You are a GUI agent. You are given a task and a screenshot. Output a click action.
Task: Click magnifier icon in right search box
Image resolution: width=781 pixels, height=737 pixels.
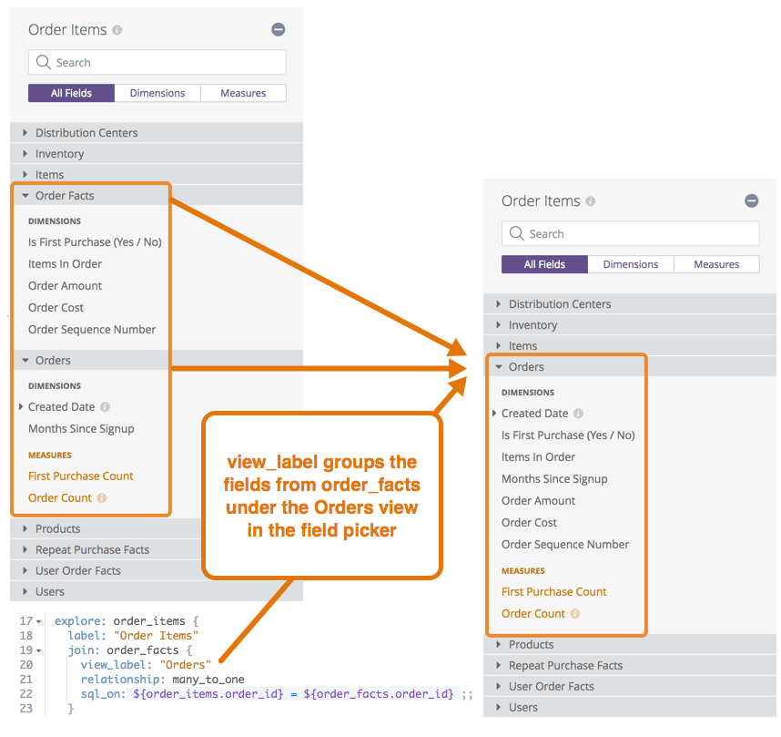pos(516,233)
